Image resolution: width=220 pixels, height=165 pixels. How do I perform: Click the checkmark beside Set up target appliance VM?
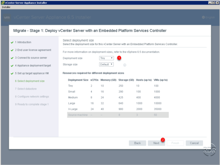[x=12, y=73]
